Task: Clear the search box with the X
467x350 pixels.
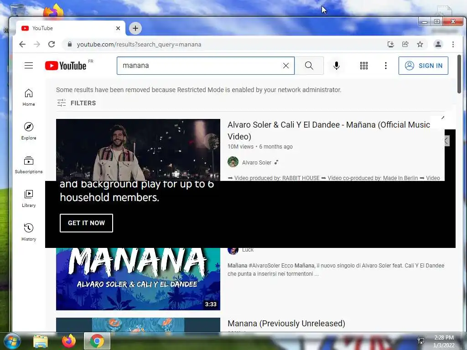Action: [x=285, y=66]
